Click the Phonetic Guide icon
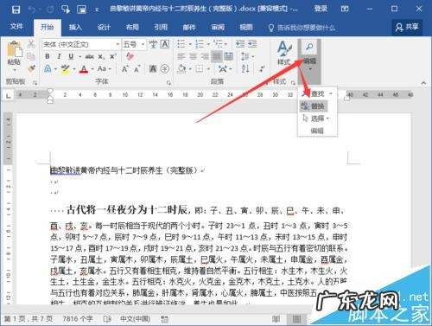432x326 pixels. coord(153,44)
